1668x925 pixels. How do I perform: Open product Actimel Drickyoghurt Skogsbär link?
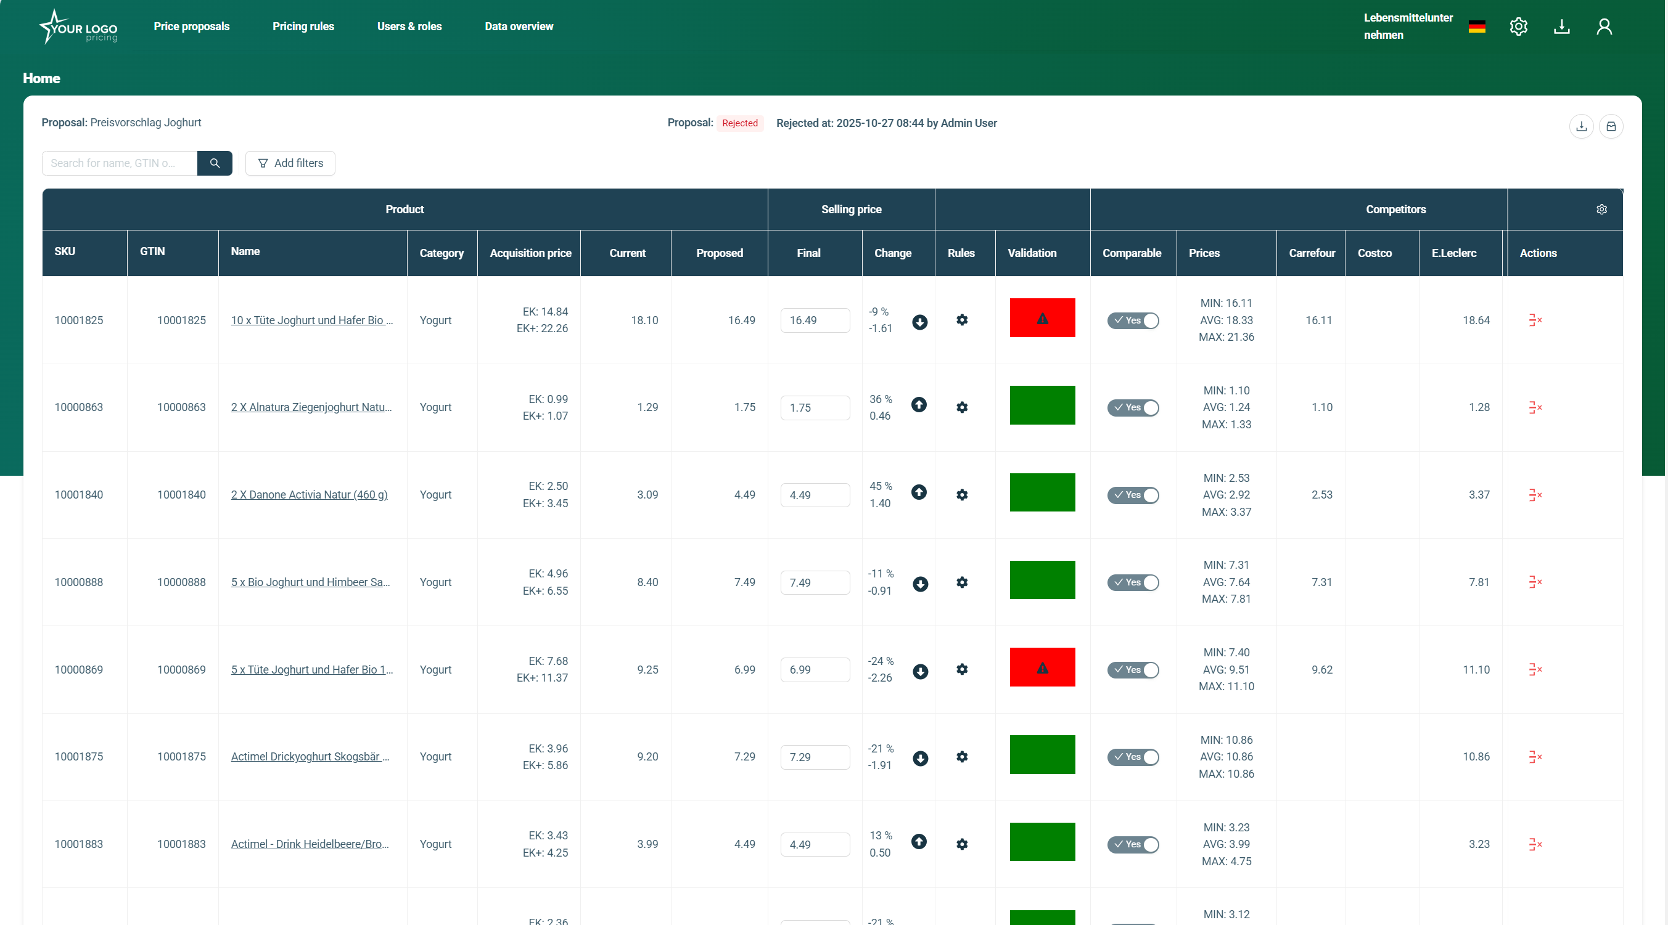310,757
